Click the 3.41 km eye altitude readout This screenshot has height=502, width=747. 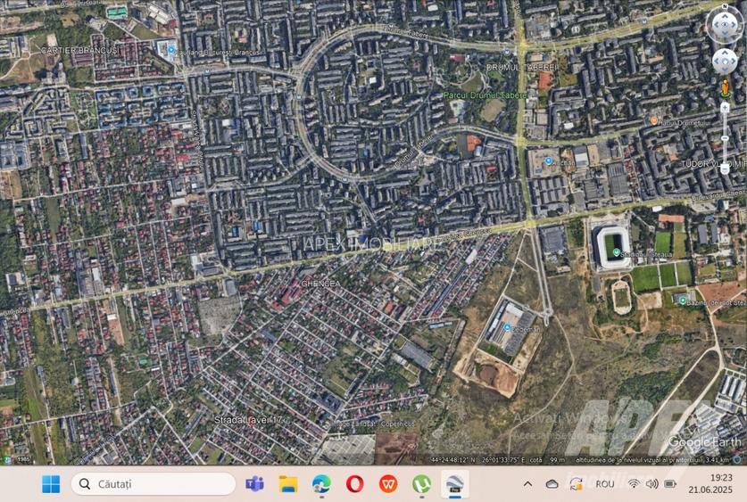718,460
